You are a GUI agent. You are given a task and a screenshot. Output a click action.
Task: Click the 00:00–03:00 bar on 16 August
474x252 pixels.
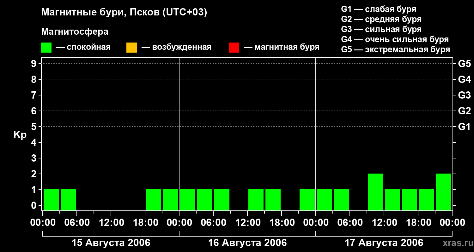coord(188,200)
